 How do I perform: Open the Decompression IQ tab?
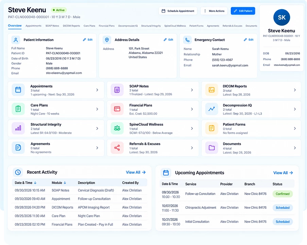pos(128,26)
